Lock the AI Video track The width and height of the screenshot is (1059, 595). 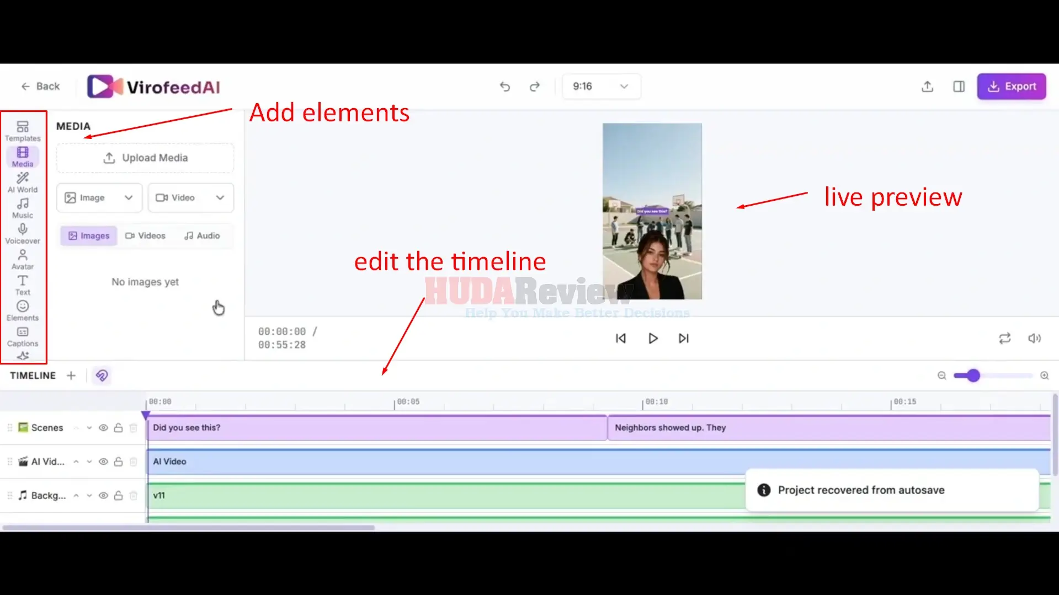[118, 462]
